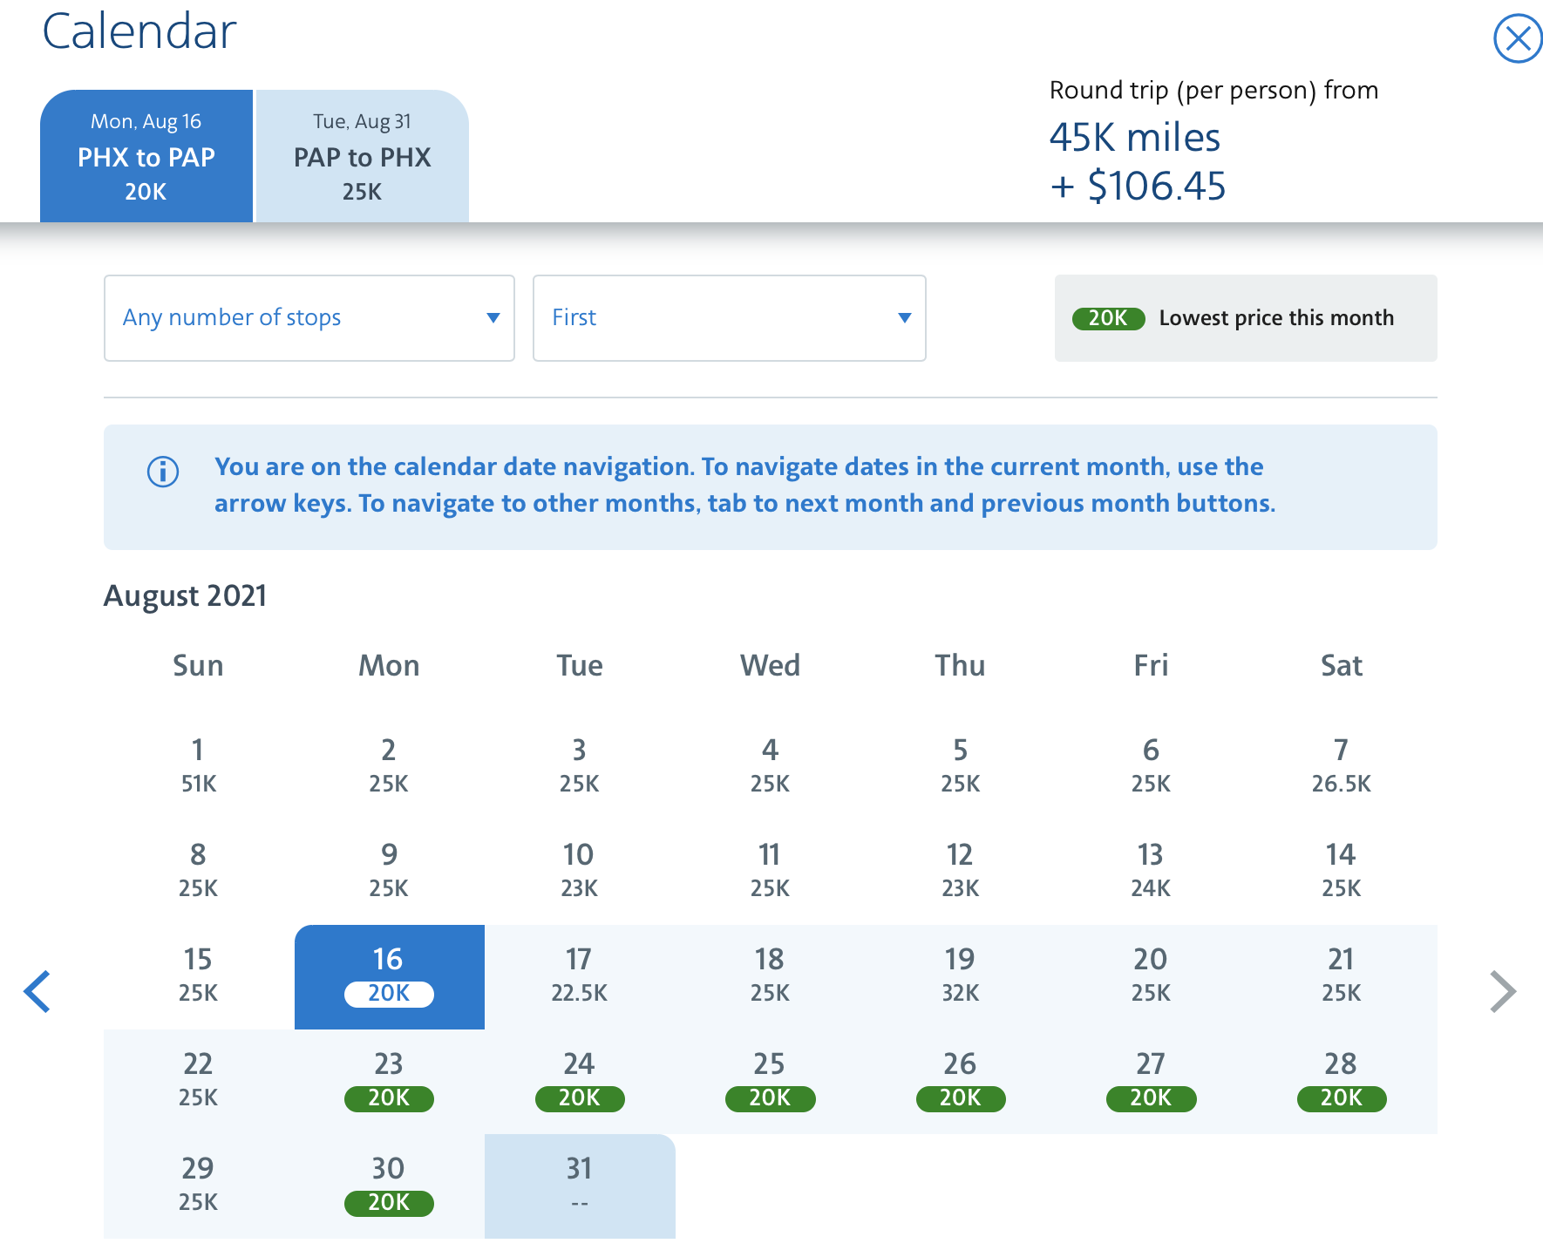This screenshot has width=1543, height=1257.
Task: Select the PHX to PAP departure tab
Action: click(146, 157)
